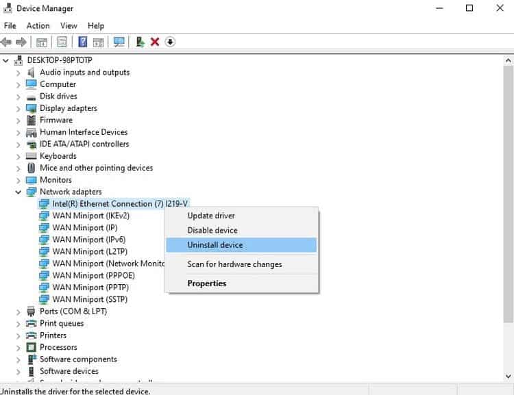Click Show/Hide Console Tree toolbar icon

pos(42,42)
